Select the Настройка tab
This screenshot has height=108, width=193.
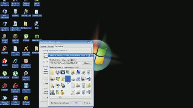tap(59, 46)
